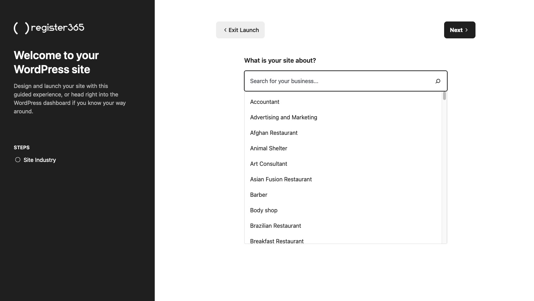Select the Site Industry step circle
The image size is (534, 301).
pyautogui.click(x=18, y=159)
